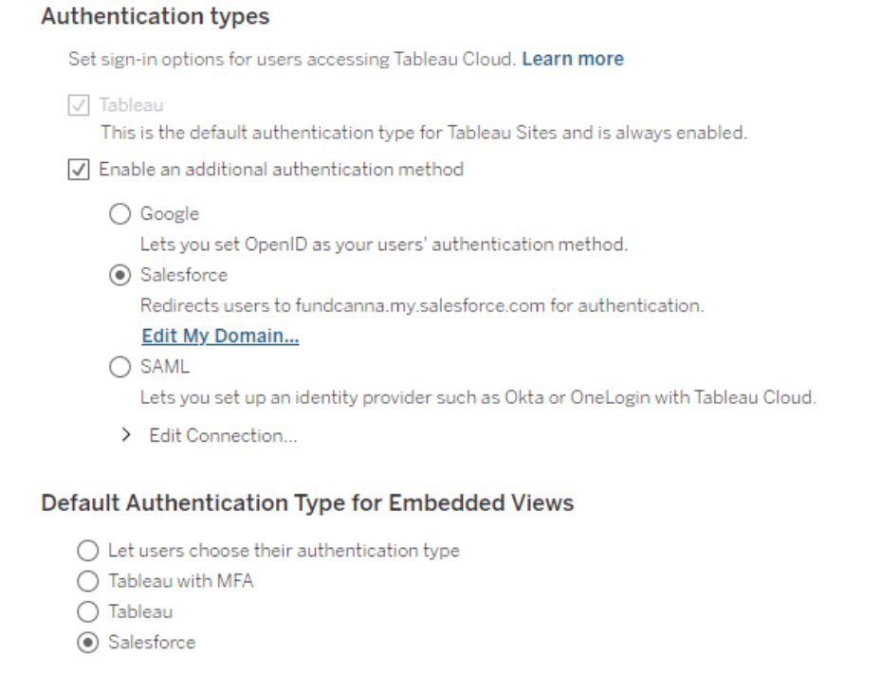This screenshot has width=880, height=674.
Task: Select the Google radio button
Action: (119, 214)
